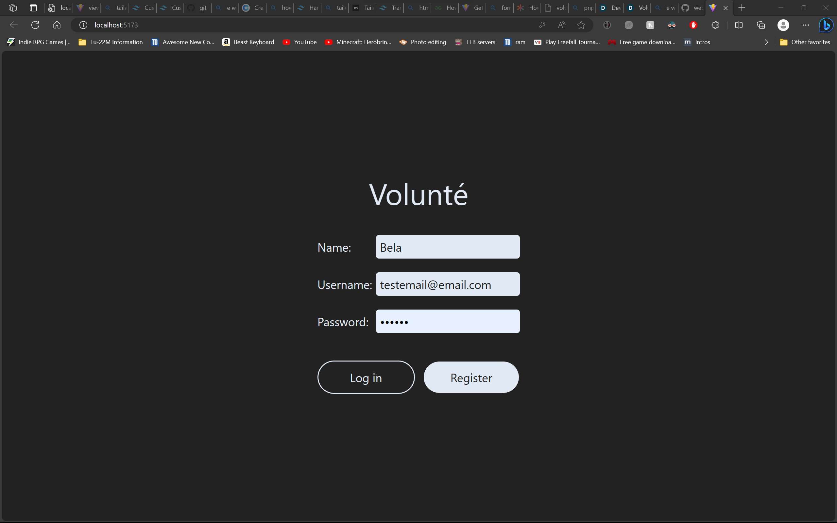This screenshot has width=837, height=523.
Task: Add page to favorites star icon
Action: tap(581, 25)
